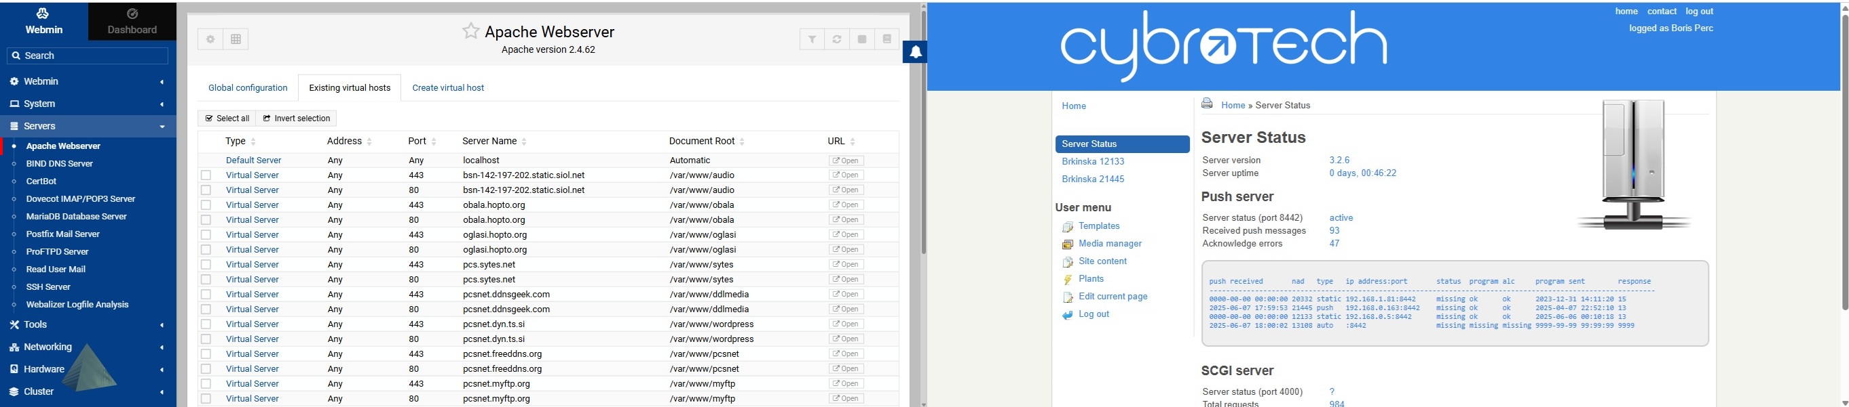Click the square stop icon in Apache toolbar

coord(862,39)
